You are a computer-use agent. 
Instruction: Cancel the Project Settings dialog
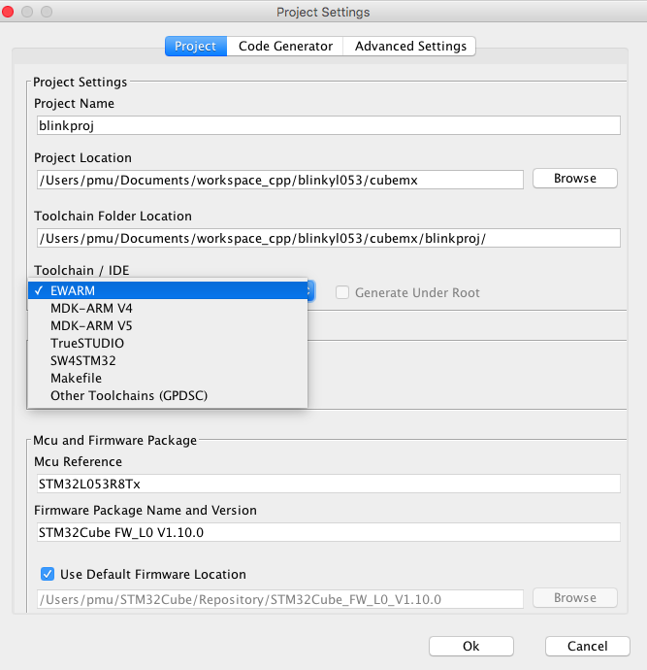point(588,646)
